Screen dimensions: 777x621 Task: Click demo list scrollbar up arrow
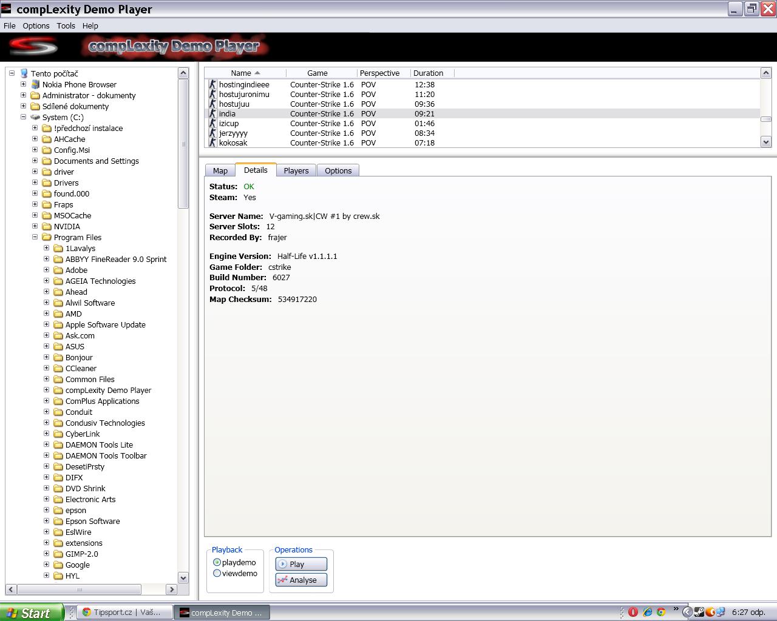tap(765, 73)
